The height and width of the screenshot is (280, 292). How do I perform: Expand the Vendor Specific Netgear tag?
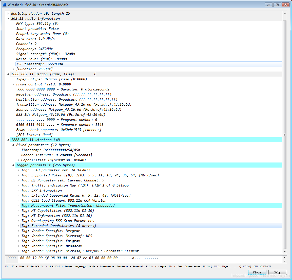click(x=18, y=231)
